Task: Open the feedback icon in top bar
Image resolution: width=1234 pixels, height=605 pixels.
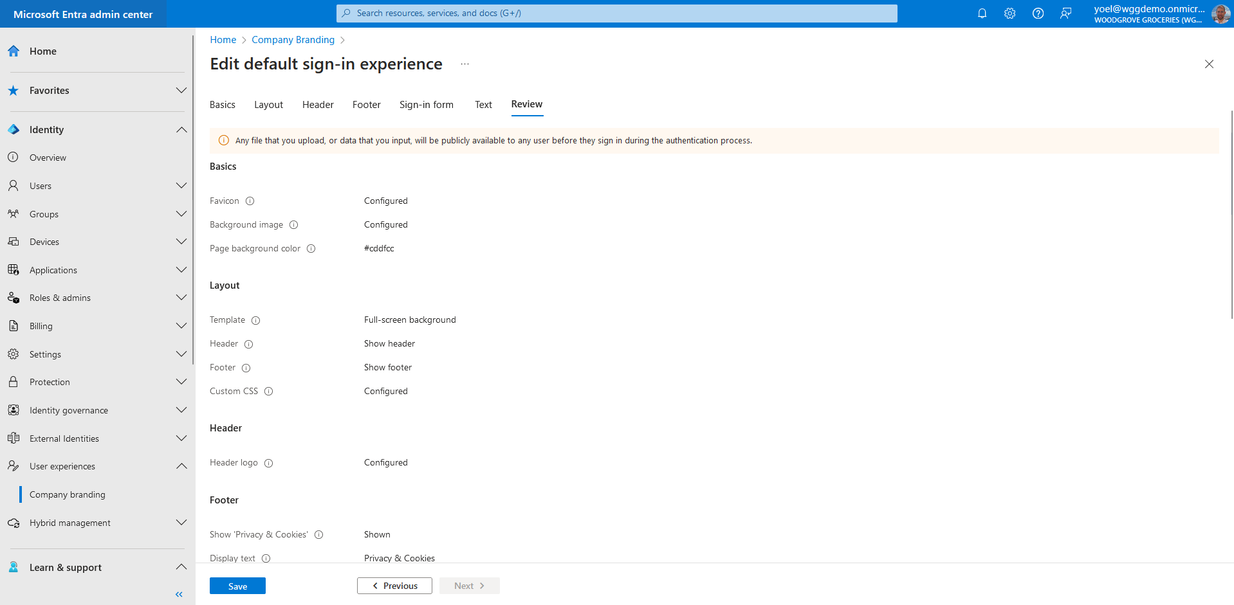Action: [1065, 14]
